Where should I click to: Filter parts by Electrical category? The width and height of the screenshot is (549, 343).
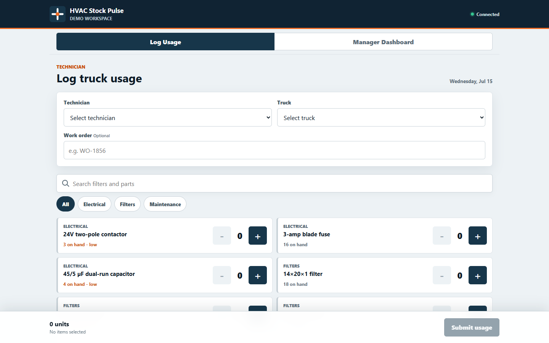[95, 204]
